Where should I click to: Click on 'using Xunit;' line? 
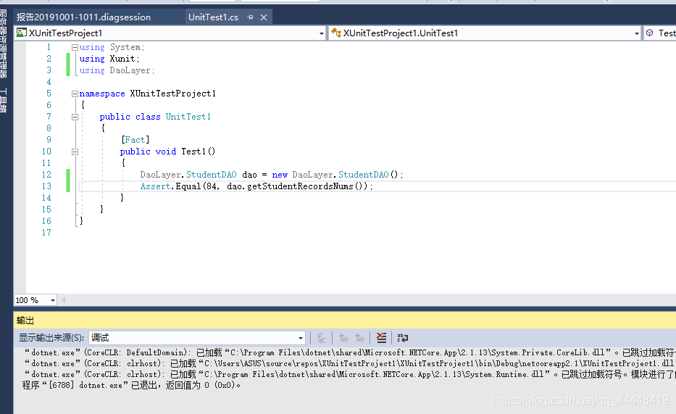(109, 59)
